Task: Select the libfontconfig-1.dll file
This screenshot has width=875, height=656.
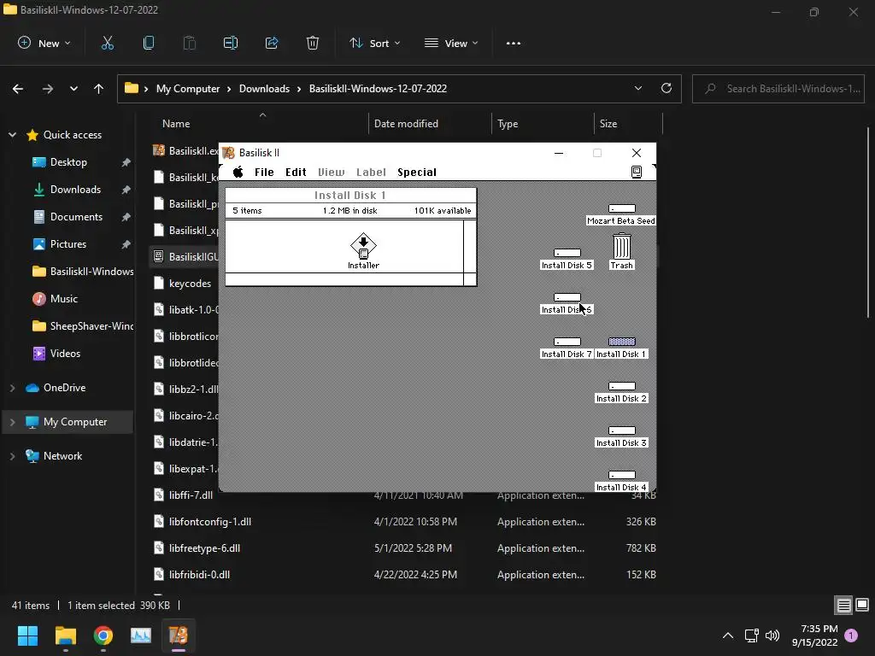Action: (x=210, y=522)
